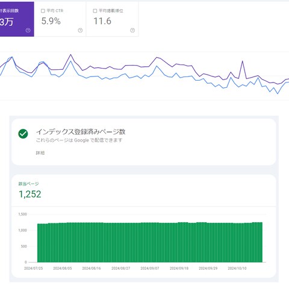
Task: Click the 2024/08/27 axis date label
Action: tap(121, 269)
